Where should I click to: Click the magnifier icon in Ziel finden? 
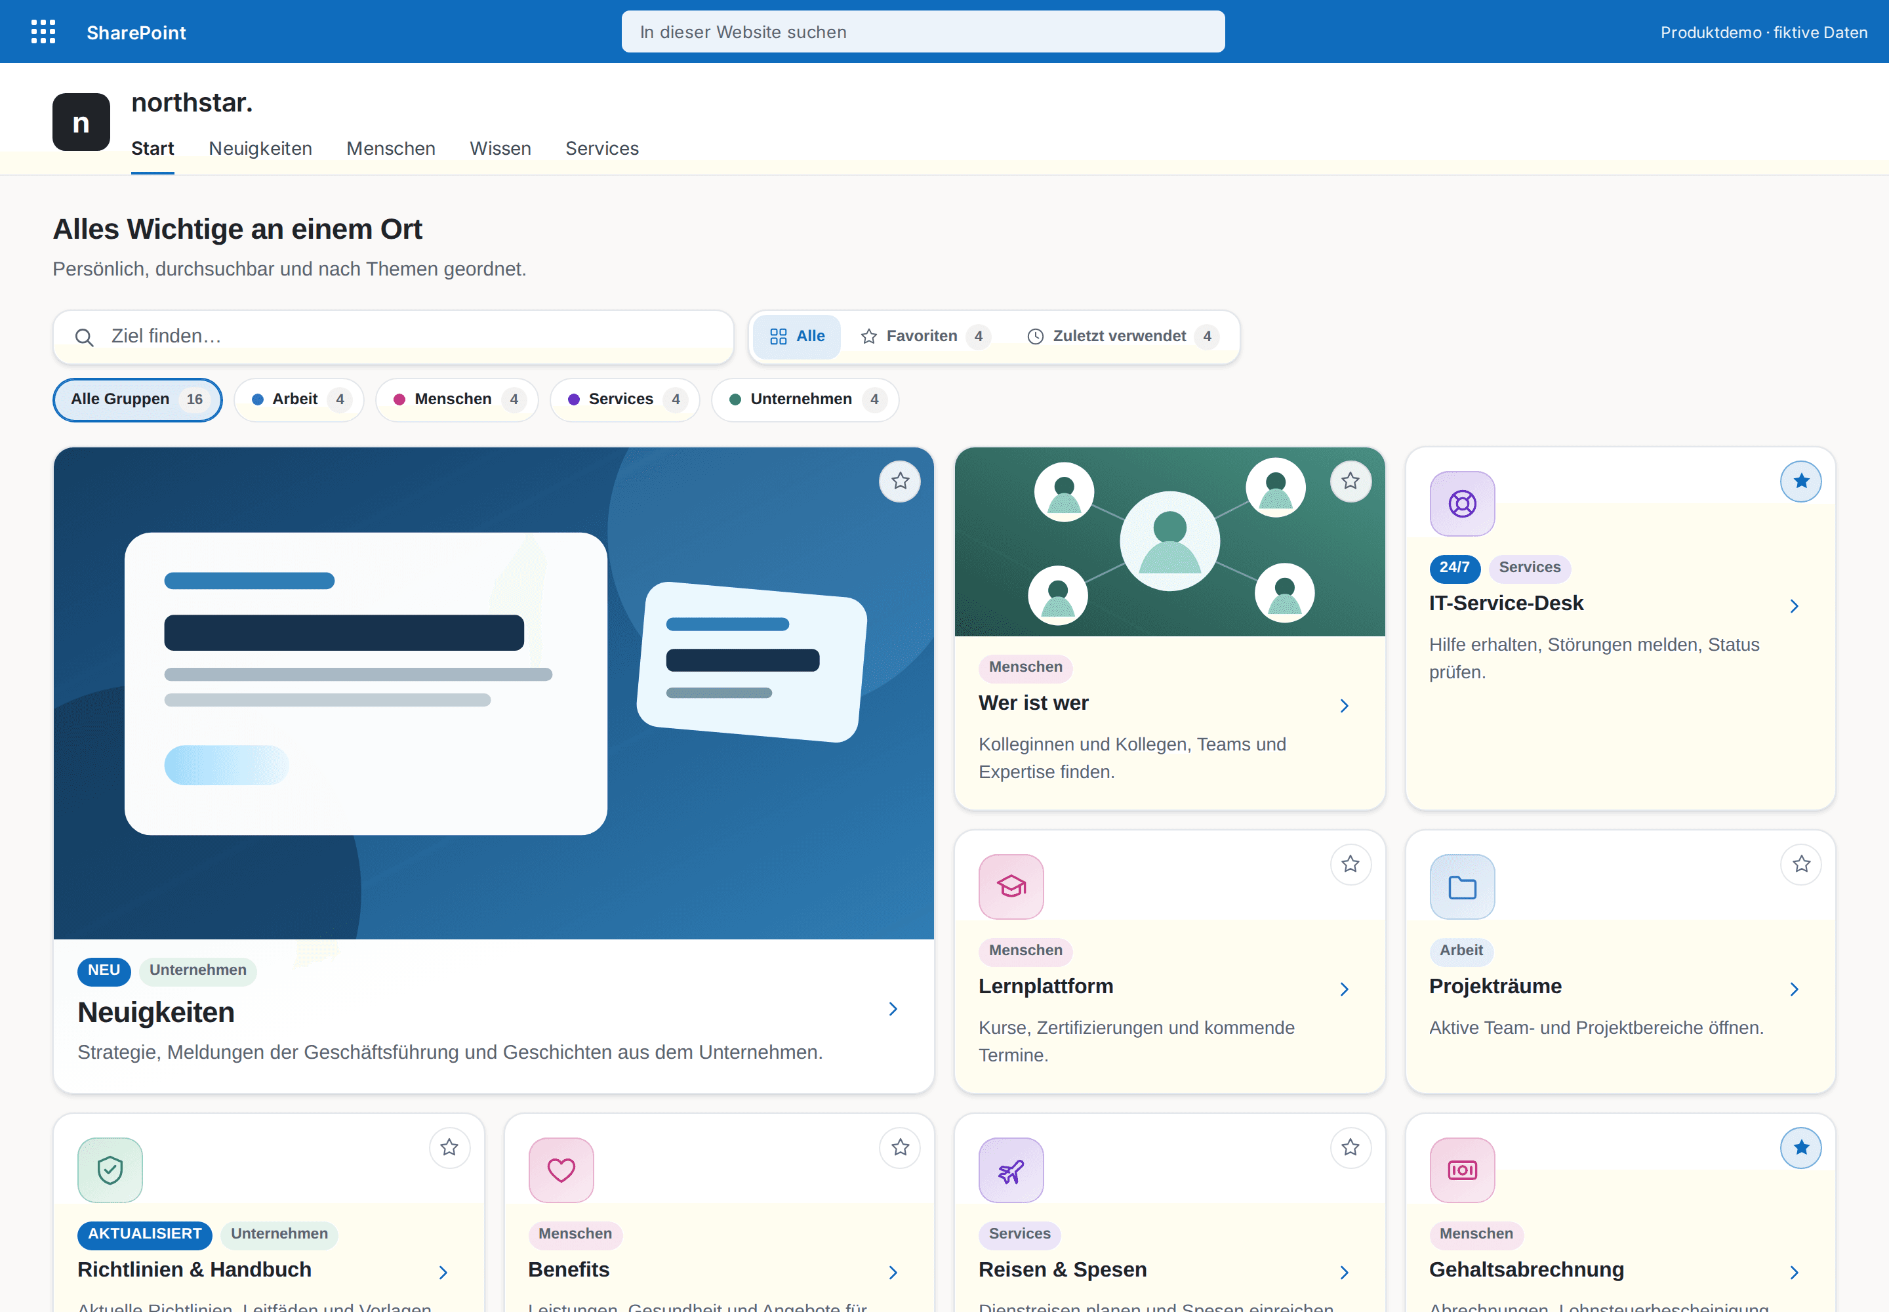point(84,337)
